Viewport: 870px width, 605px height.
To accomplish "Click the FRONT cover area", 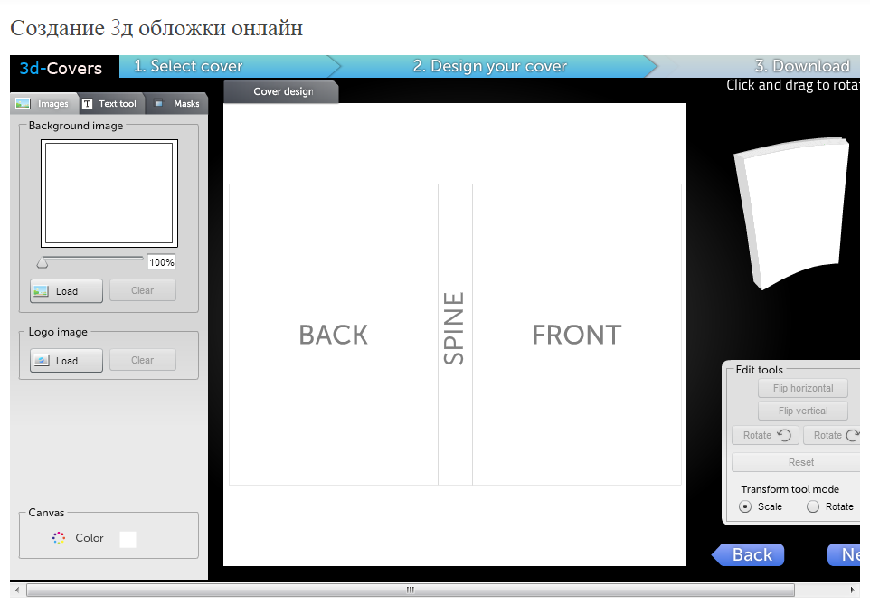I will [x=577, y=335].
